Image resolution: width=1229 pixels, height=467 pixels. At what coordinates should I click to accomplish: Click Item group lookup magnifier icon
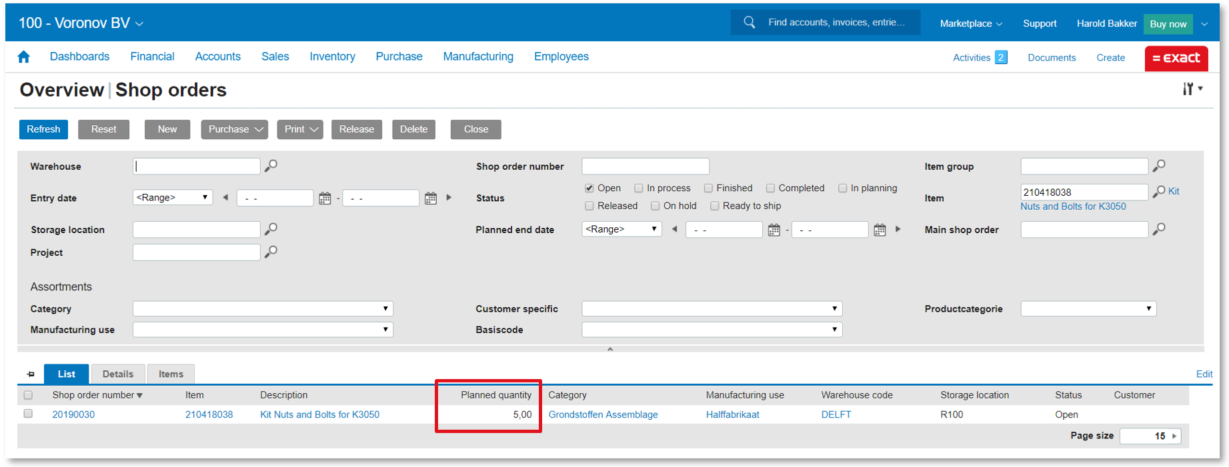pos(1159,166)
